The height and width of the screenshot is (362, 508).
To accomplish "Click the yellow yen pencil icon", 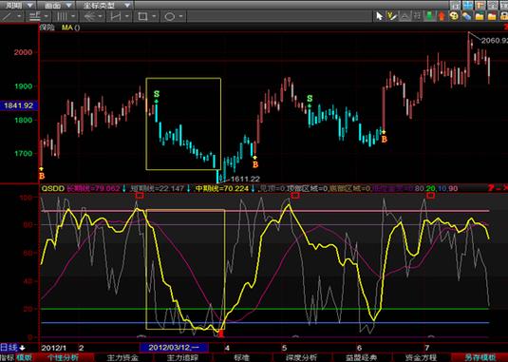I will click(392, 16).
